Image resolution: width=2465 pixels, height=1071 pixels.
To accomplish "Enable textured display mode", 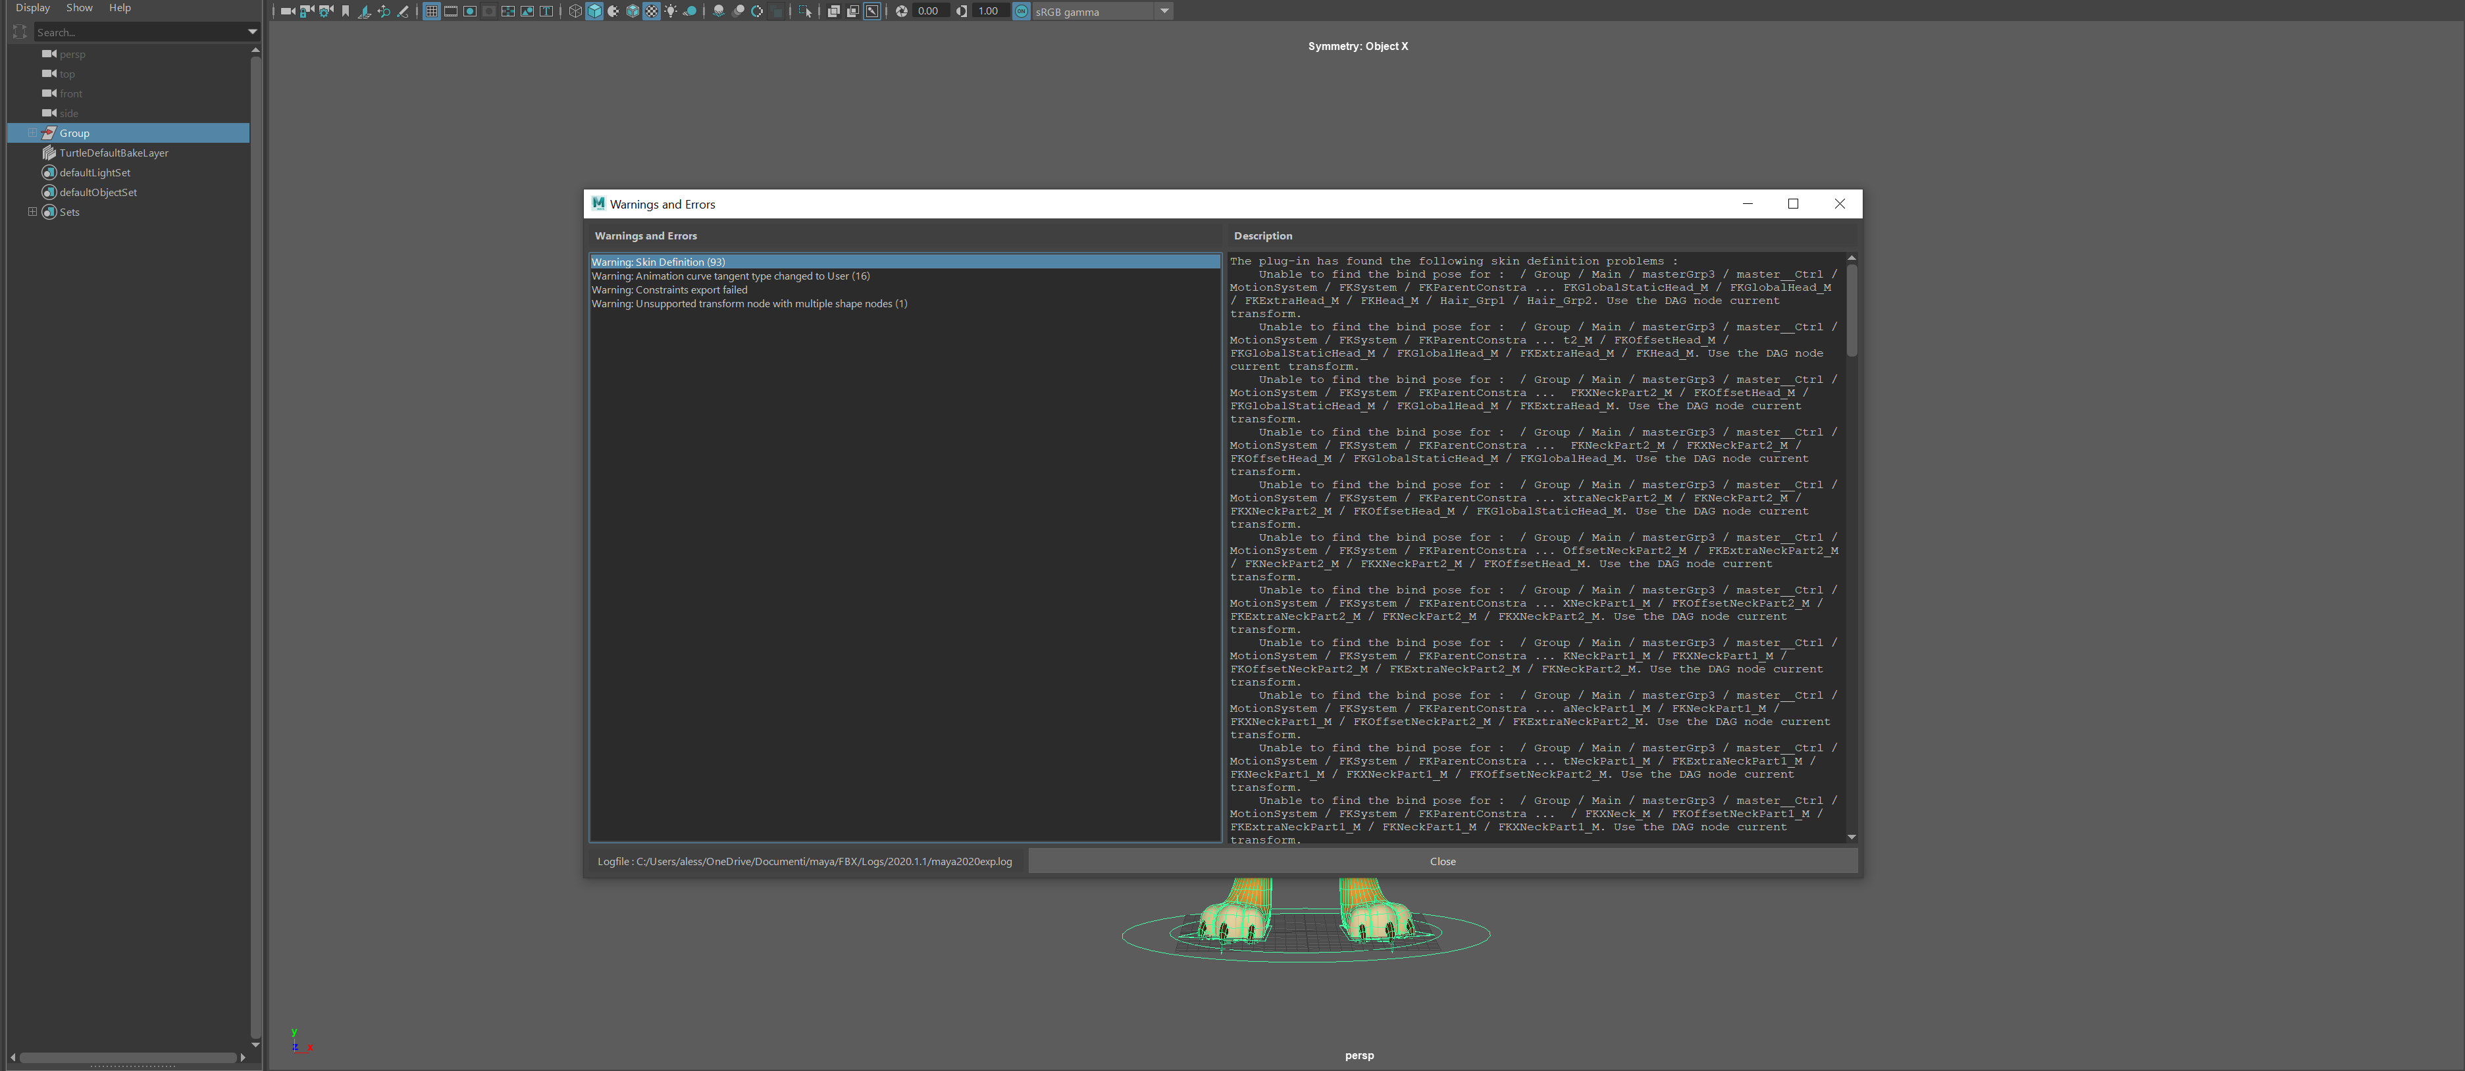I will (632, 11).
